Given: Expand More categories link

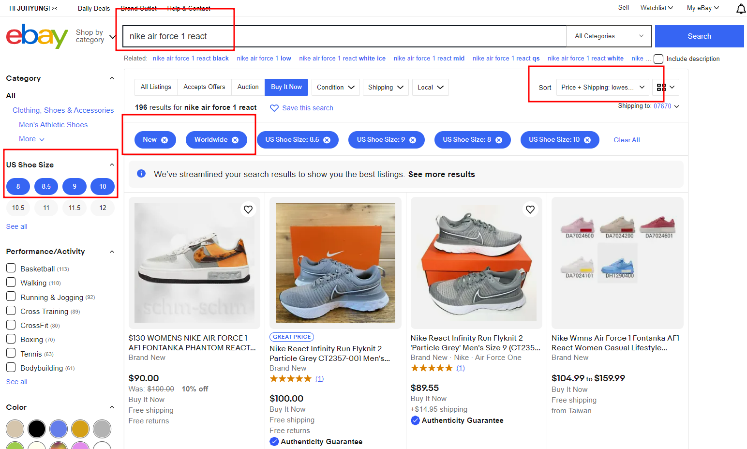Looking at the screenshot, I should coord(31,139).
